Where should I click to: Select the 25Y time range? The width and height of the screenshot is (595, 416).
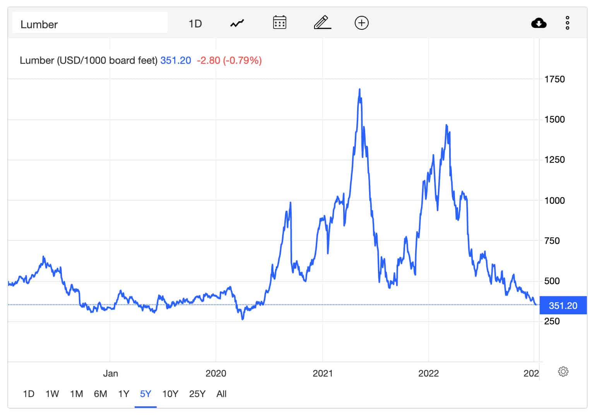197,394
